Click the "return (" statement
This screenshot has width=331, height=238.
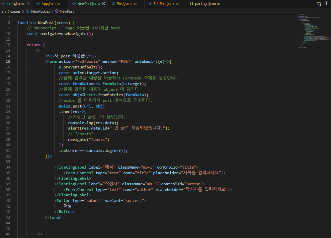36,45
